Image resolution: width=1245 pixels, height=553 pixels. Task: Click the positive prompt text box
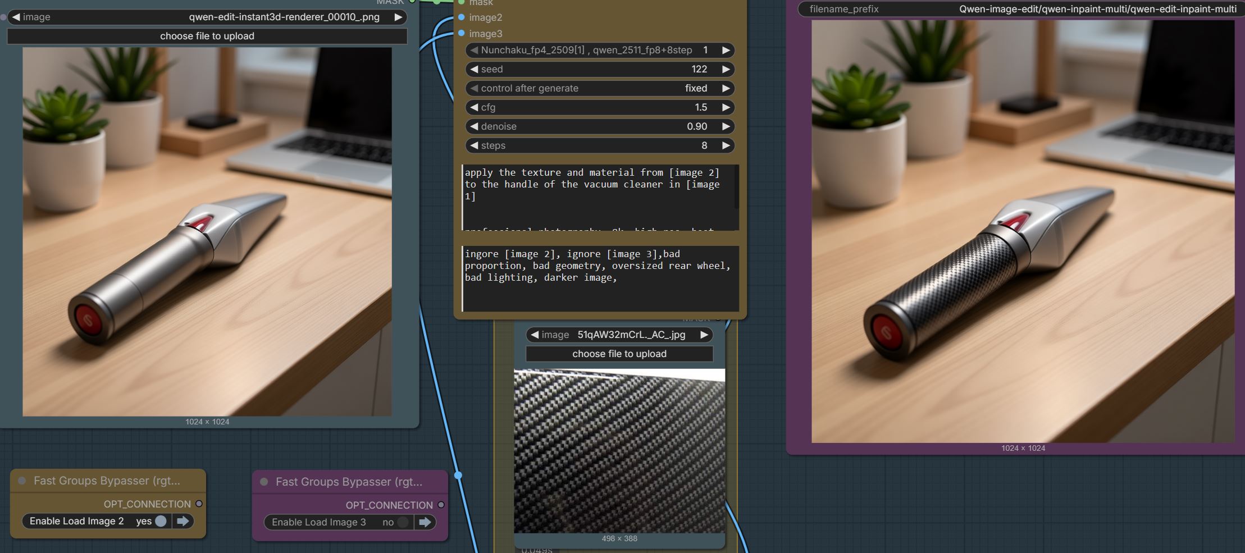pyautogui.click(x=599, y=196)
